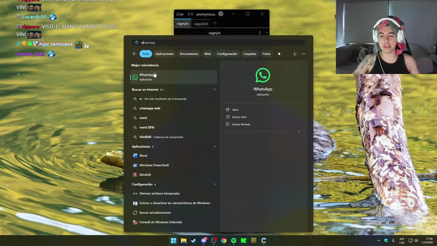Open Buscar actualizaciones setting

pos(174,213)
